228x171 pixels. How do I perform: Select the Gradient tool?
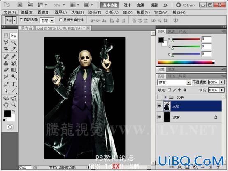click(14, 70)
